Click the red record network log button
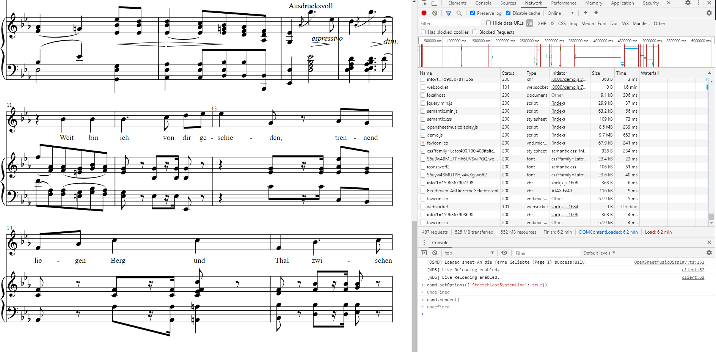 click(x=424, y=13)
